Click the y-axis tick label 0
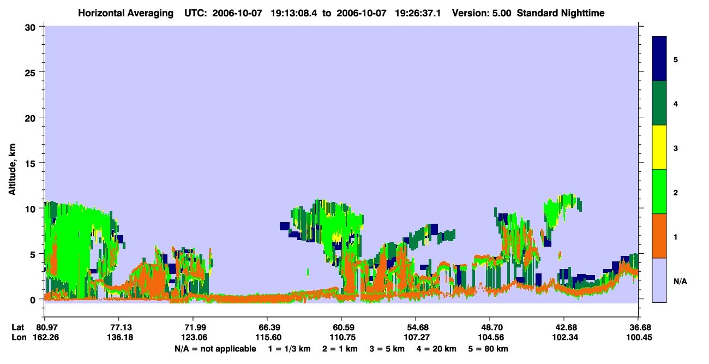Image resolution: width=709 pixels, height=364 pixels. click(34, 300)
